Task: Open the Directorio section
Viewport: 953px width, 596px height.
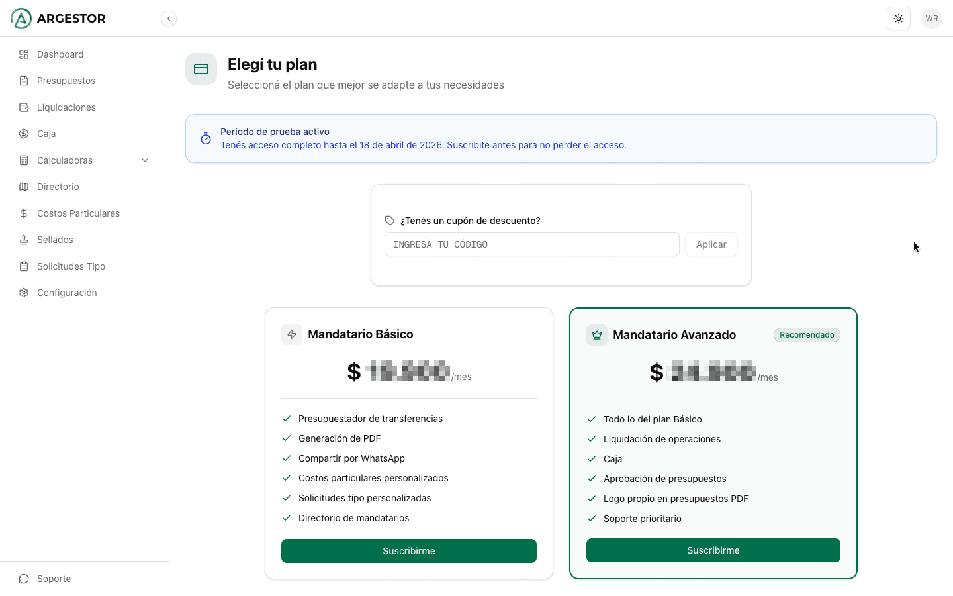Action: (x=58, y=187)
